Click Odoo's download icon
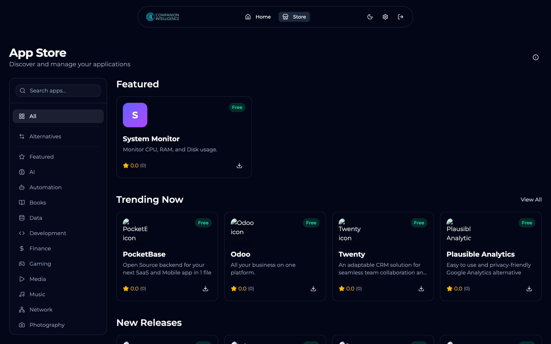Image resolution: width=551 pixels, height=344 pixels. (x=313, y=288)
